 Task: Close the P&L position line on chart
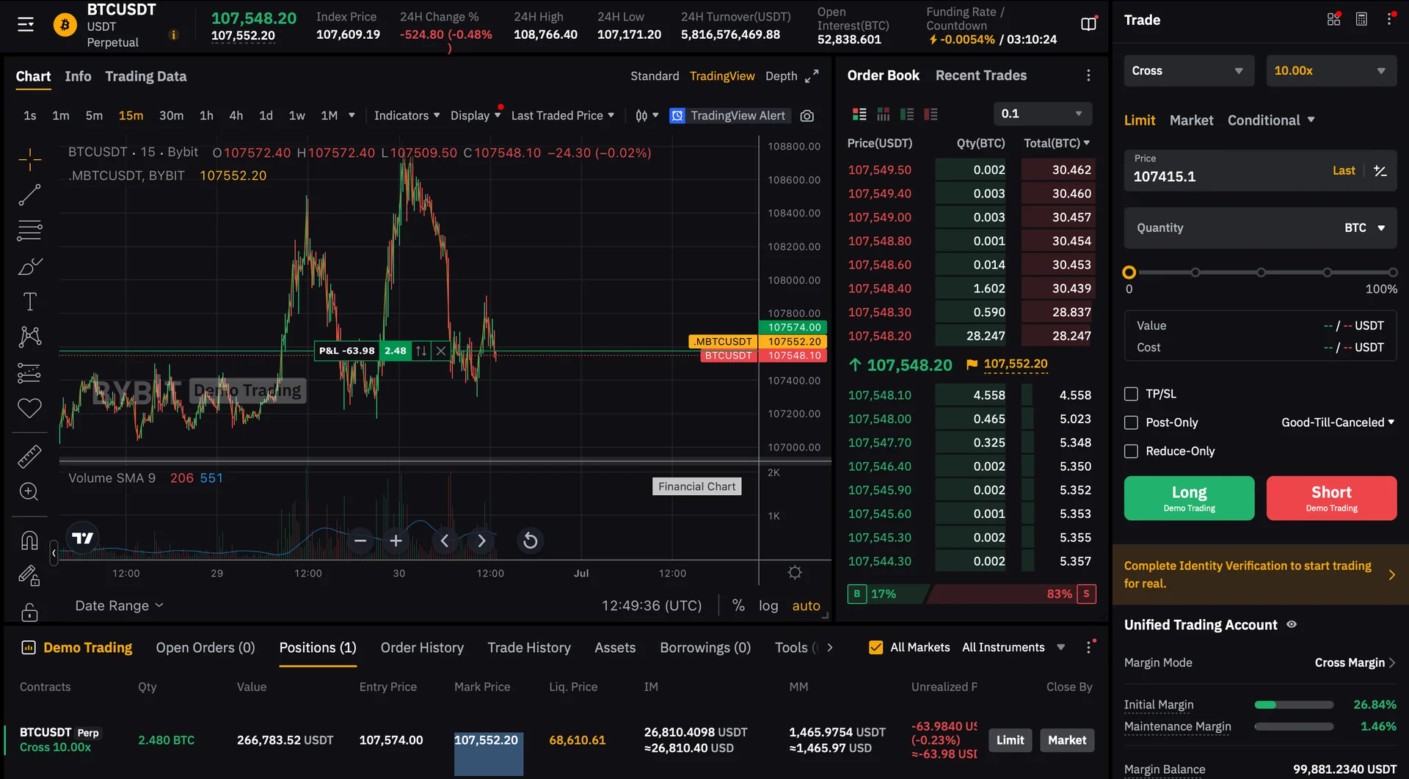pos(440,351)
